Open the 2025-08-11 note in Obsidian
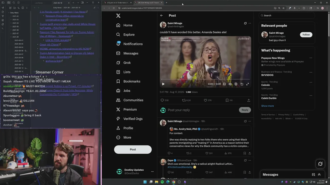The height and width of the screenshot is (185, 330). pyautogui.click(x=19, y=61)
